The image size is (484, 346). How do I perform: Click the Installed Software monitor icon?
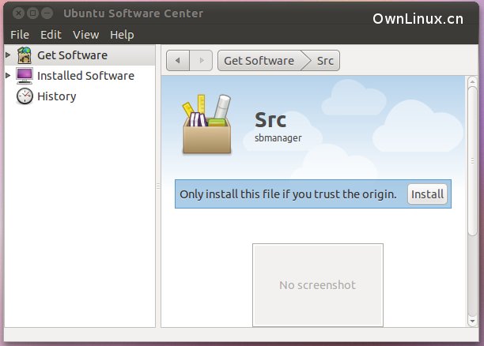click(x=25, y=76)
